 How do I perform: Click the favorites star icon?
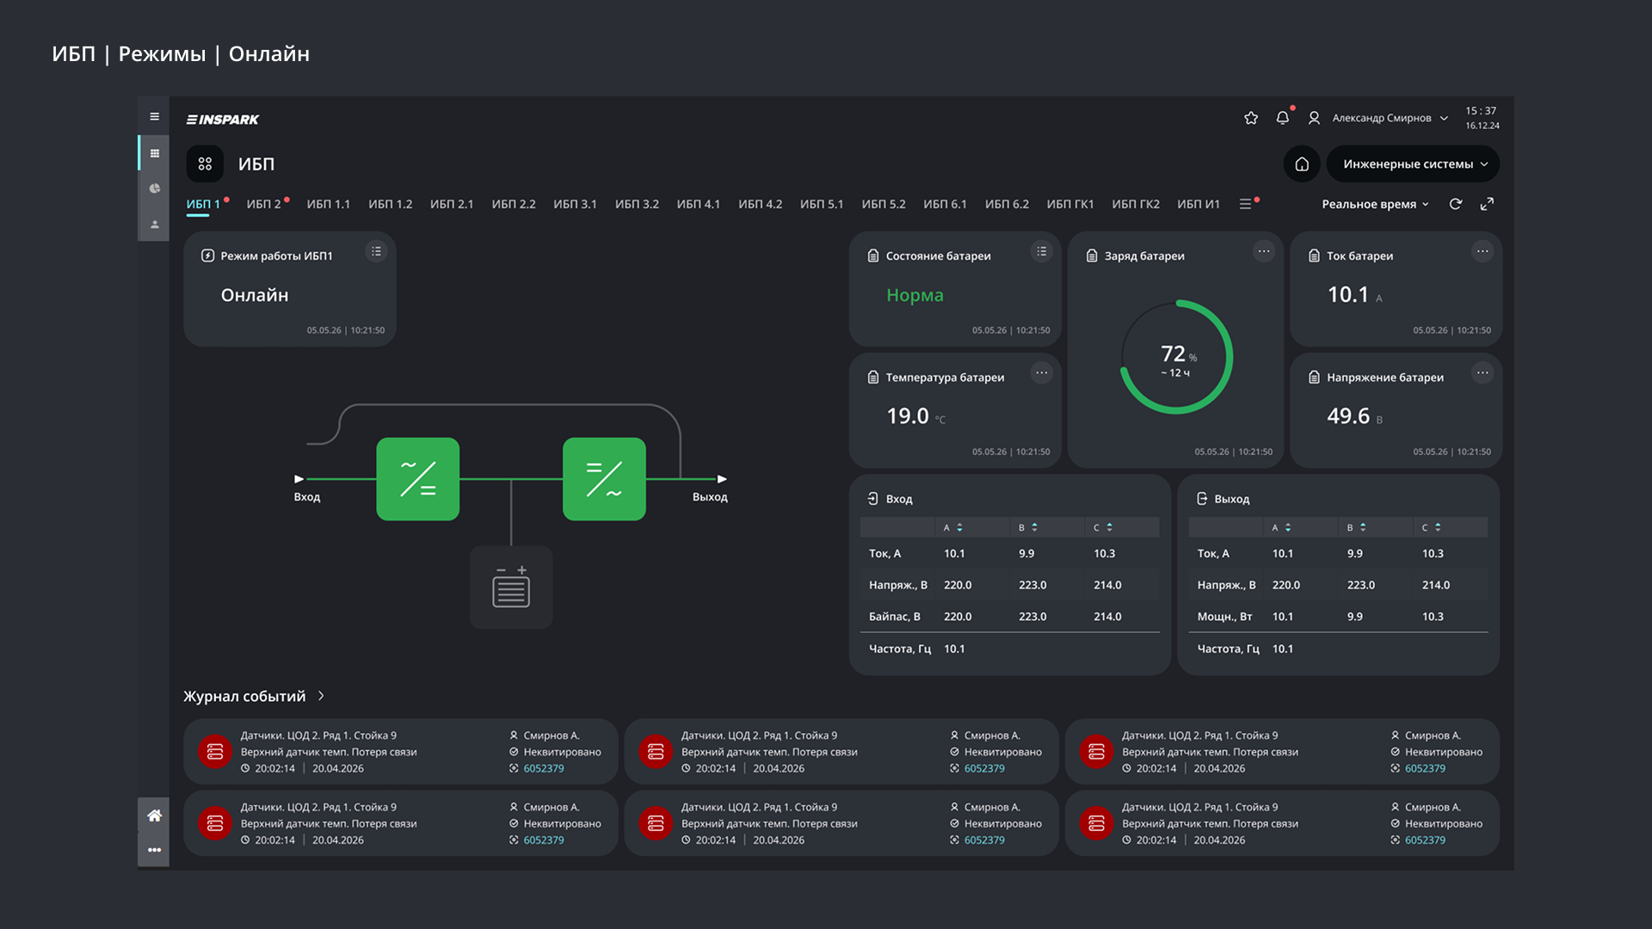(1251, 118)
